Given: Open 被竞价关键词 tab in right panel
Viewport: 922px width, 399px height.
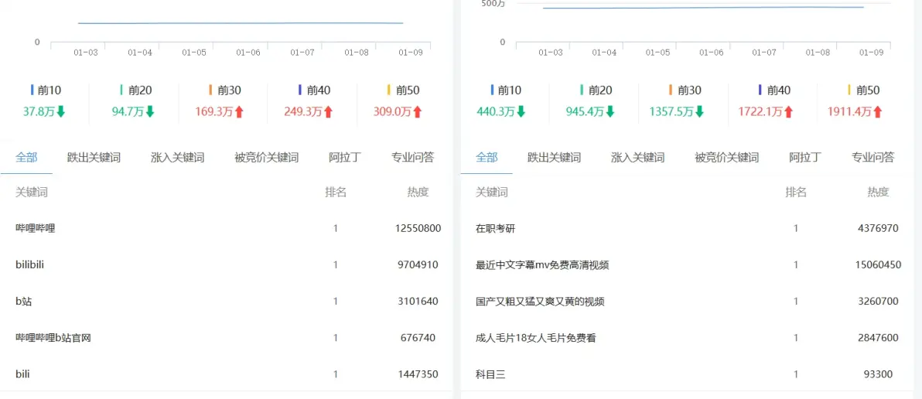Looking at the screenshot, I should 727,158.
